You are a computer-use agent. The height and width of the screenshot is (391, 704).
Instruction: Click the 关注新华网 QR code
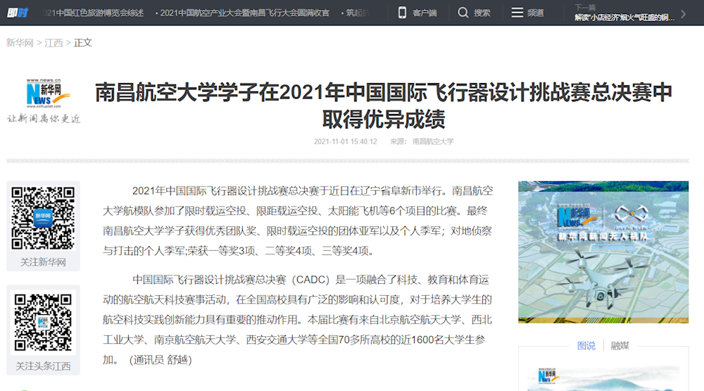[x=43, y=218]
